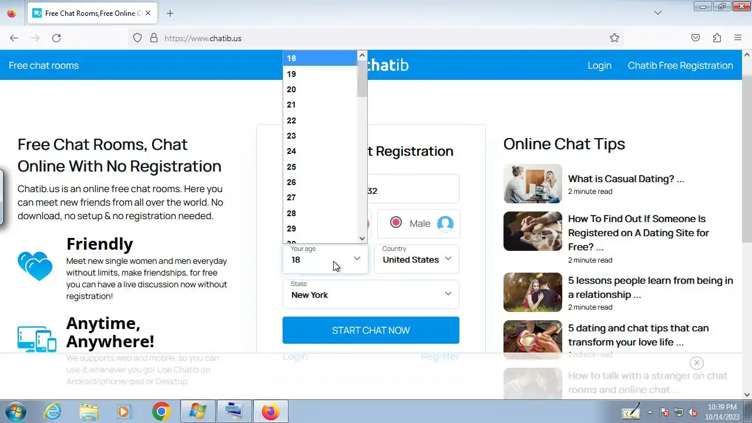This screenshot has width=752, height=423.
Task: Open the Action Center flag tray icon
Action: pyautogui.click(x=664, y=412)
